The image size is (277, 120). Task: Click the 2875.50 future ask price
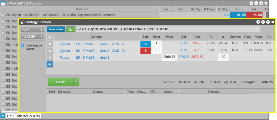tap(197, 57)
